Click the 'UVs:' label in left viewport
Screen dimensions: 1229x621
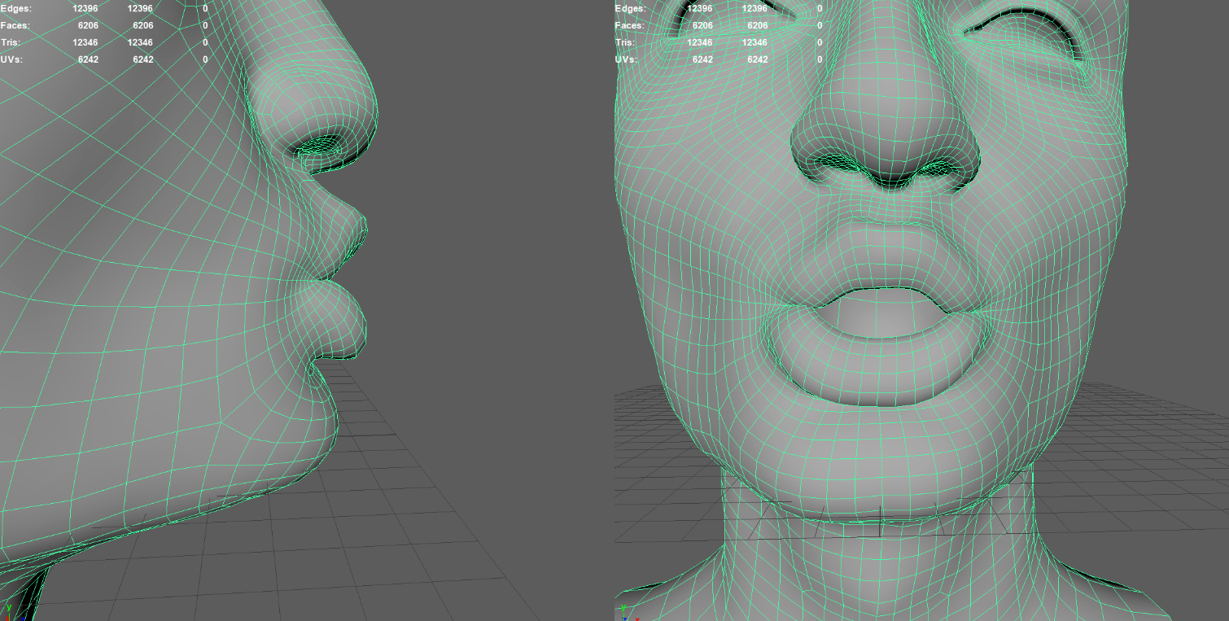tap(11, 59)
